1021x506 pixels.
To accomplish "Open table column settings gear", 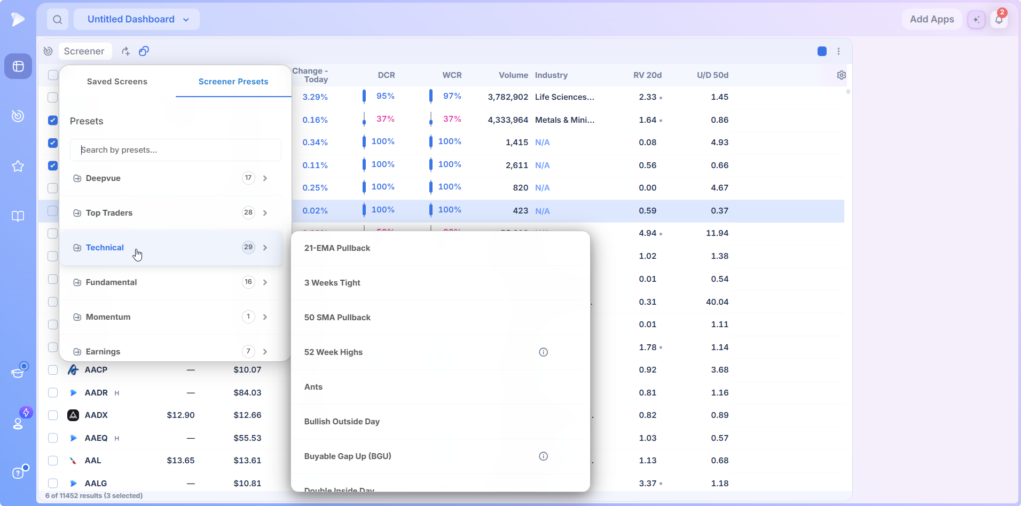I will tap(842, 75).
